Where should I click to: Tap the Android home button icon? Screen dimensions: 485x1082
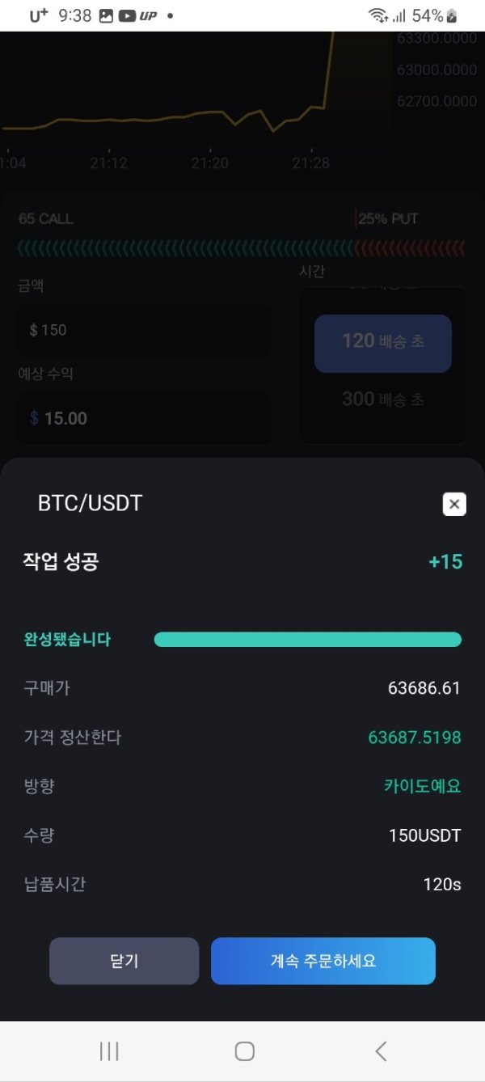pyautogui.click(x=244, y=1050)
